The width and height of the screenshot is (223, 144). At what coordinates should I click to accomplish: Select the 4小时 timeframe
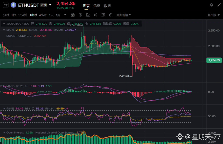pos(43,15)
